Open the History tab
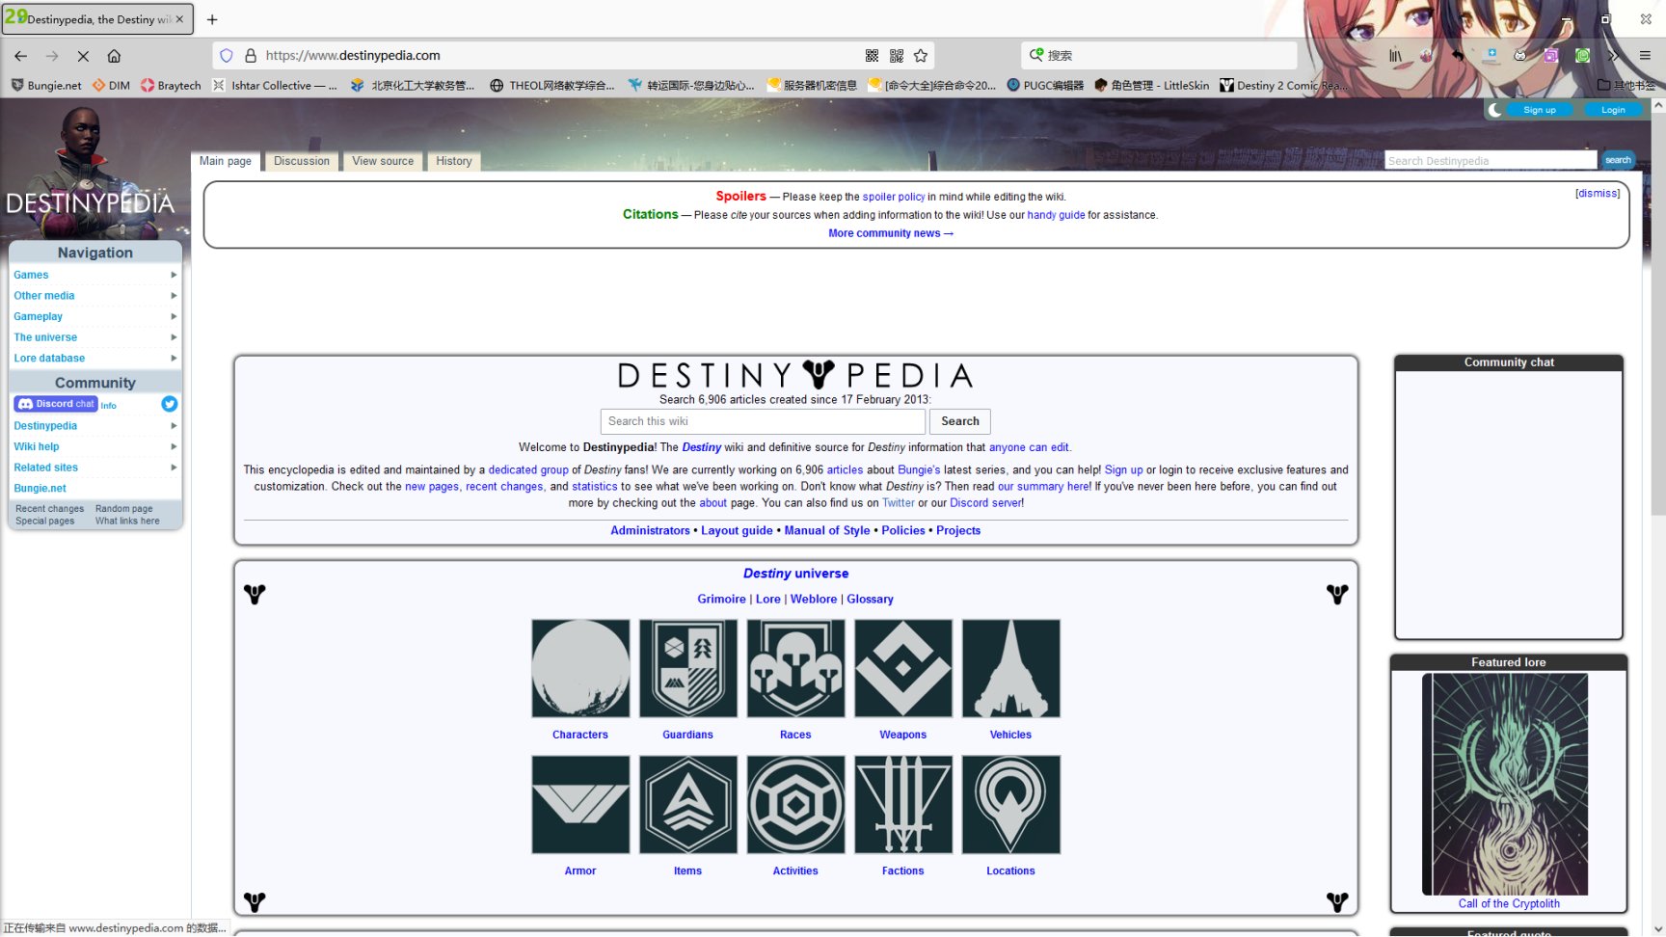The image size is (1666, 937). (454, 161)
